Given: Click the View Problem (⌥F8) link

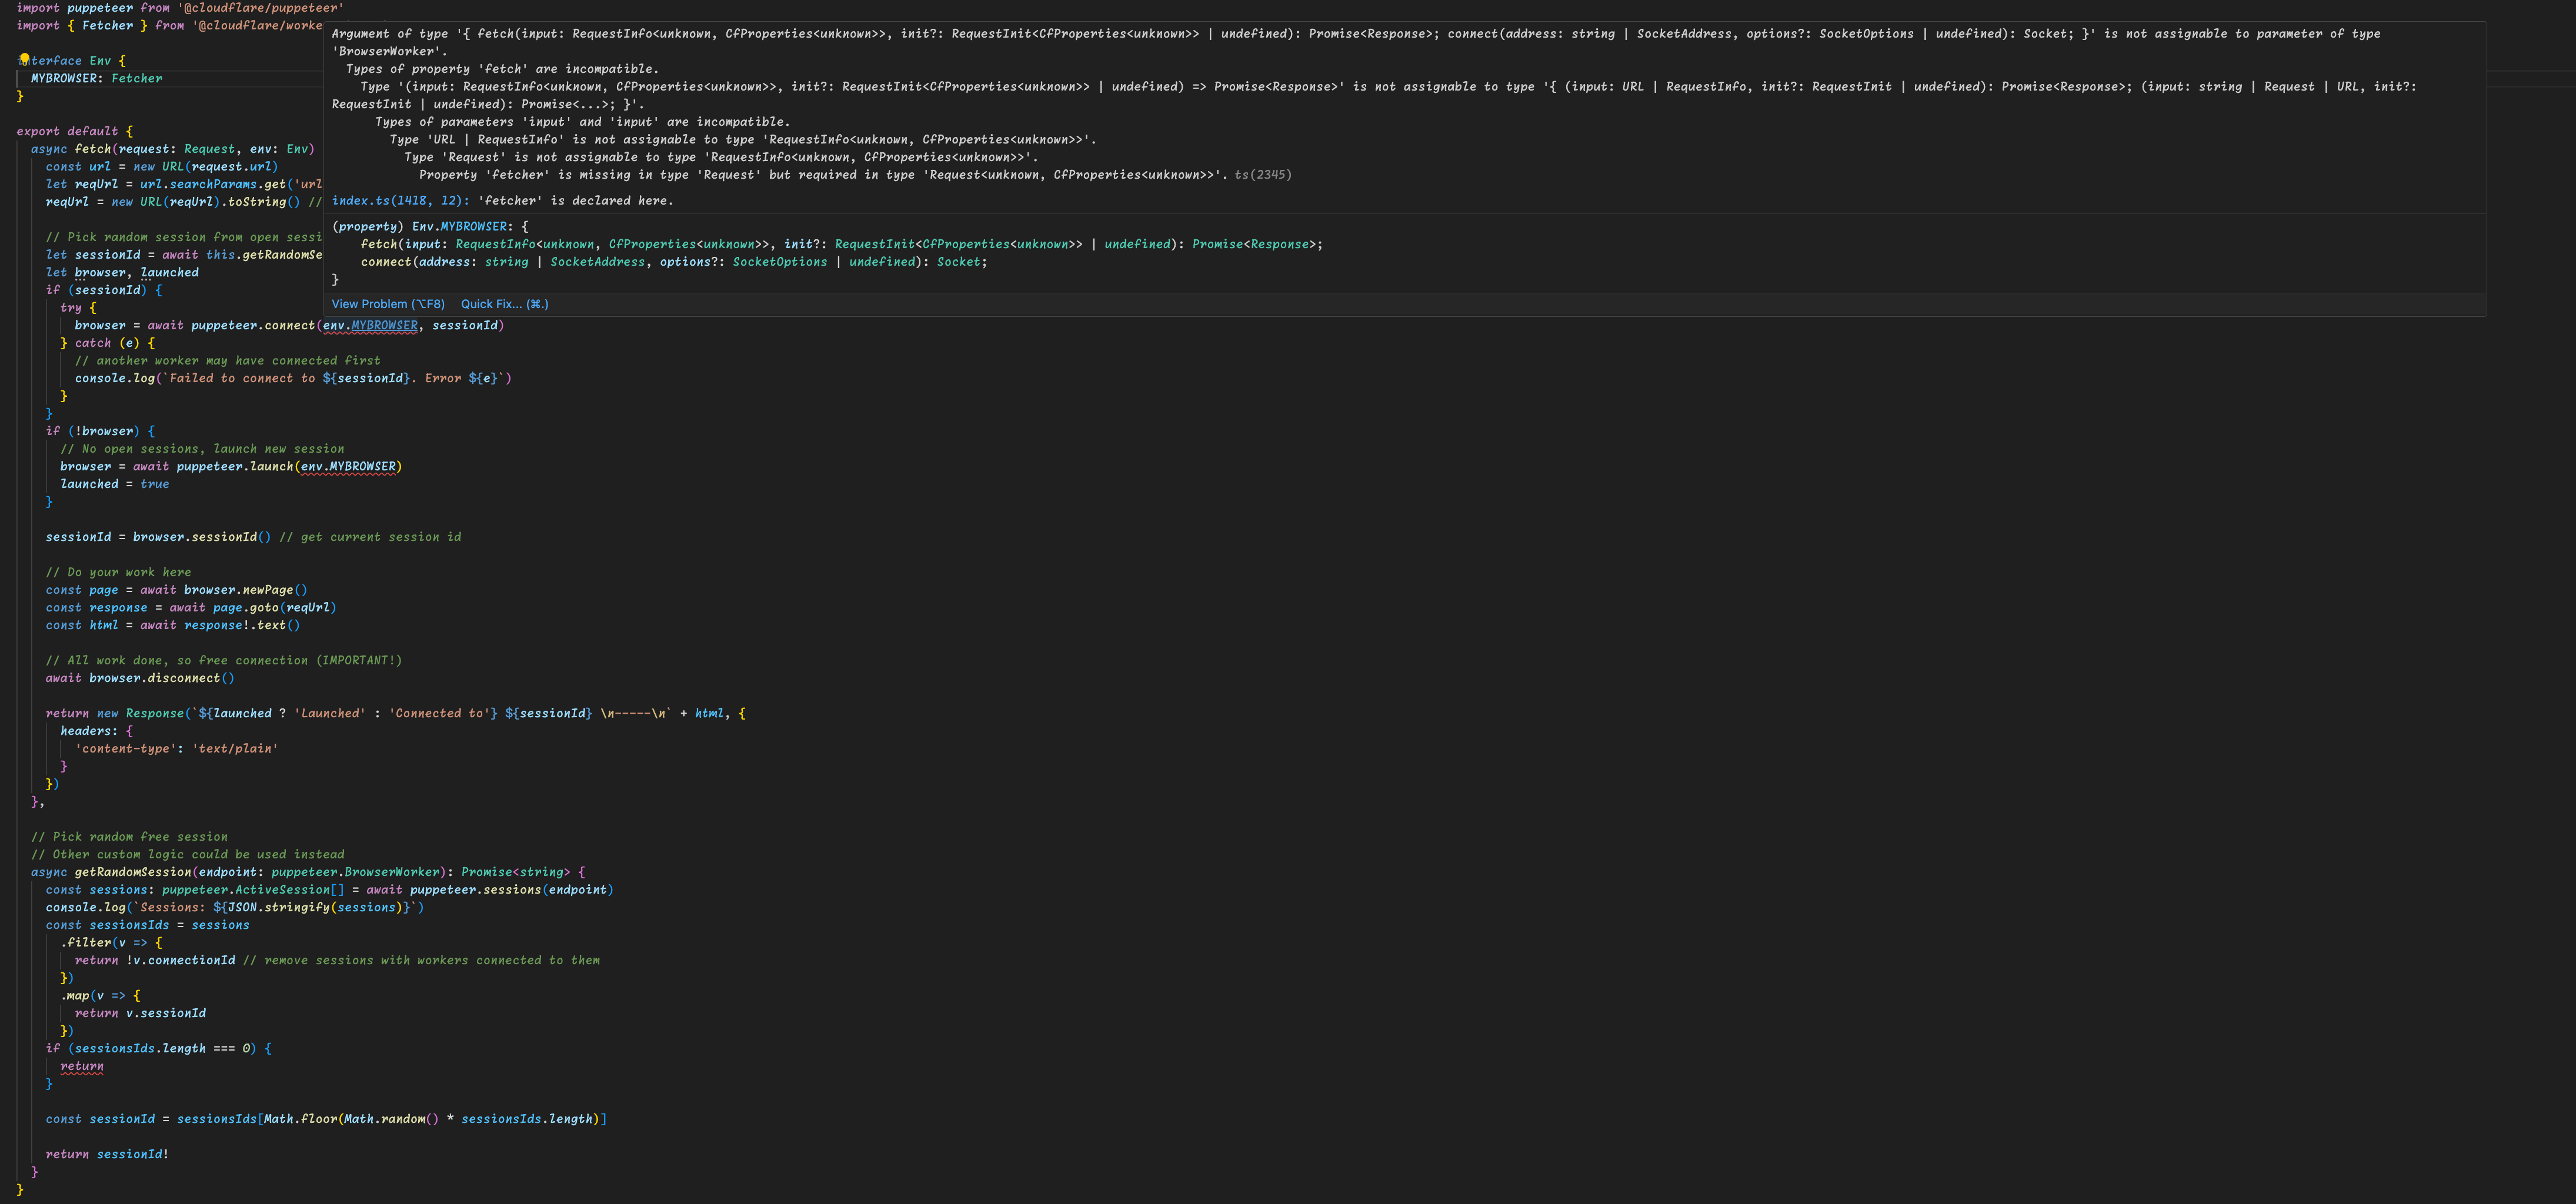Looking at the screenshot, I should (x=388, y=304).
